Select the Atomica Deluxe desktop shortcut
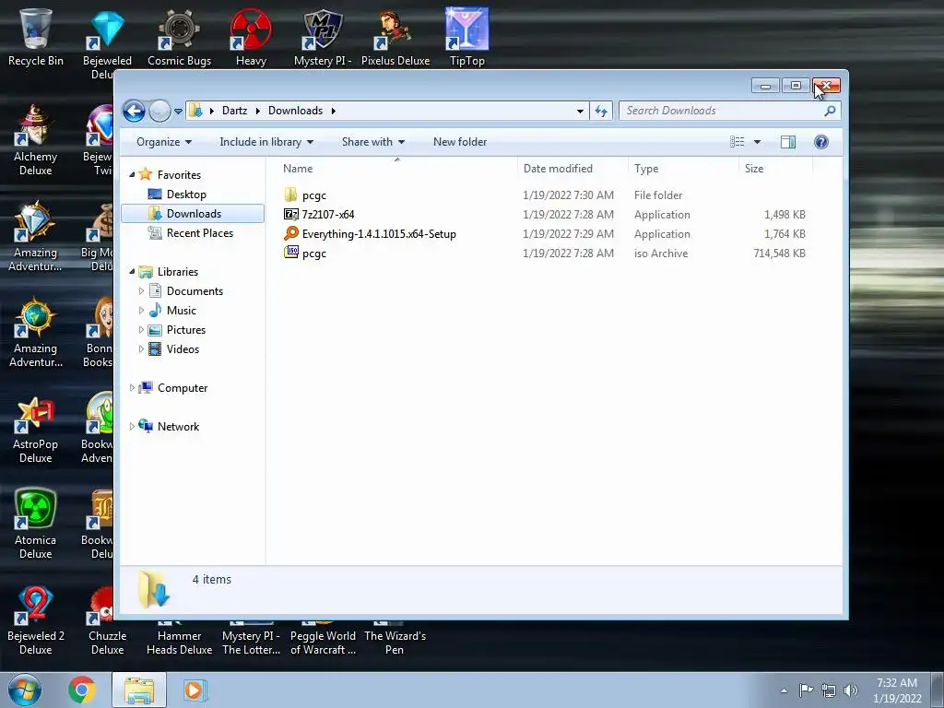This screenshot has width=944, height=708. tap(36, 525)
